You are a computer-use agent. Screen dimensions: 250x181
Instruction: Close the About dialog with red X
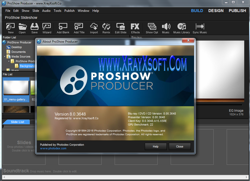click(188, 41)
